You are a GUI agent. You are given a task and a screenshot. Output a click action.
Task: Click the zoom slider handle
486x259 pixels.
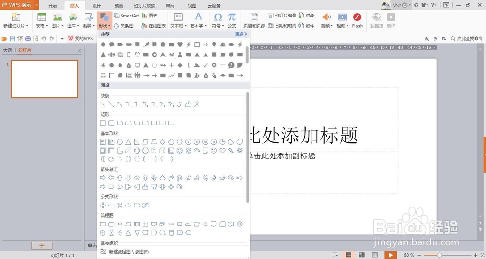439,255
